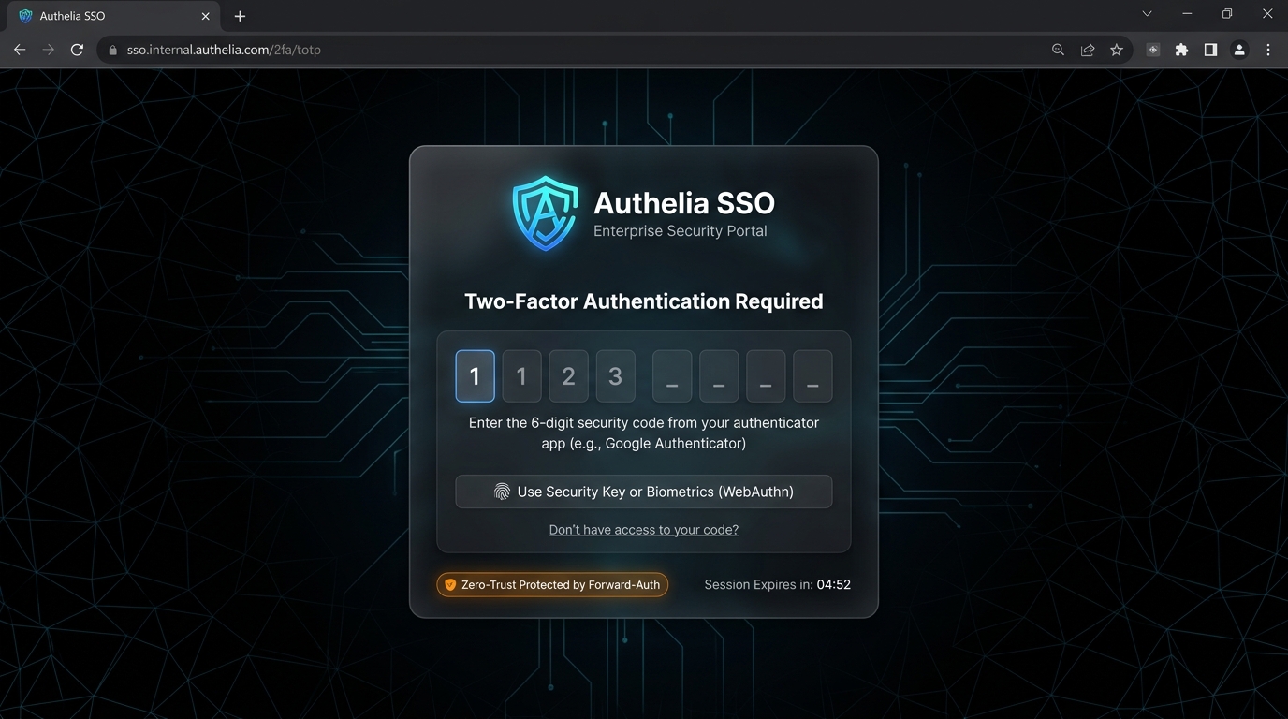1288x719 pixels.
Task: Click the sixth code digit box
Action: [719, 375]
